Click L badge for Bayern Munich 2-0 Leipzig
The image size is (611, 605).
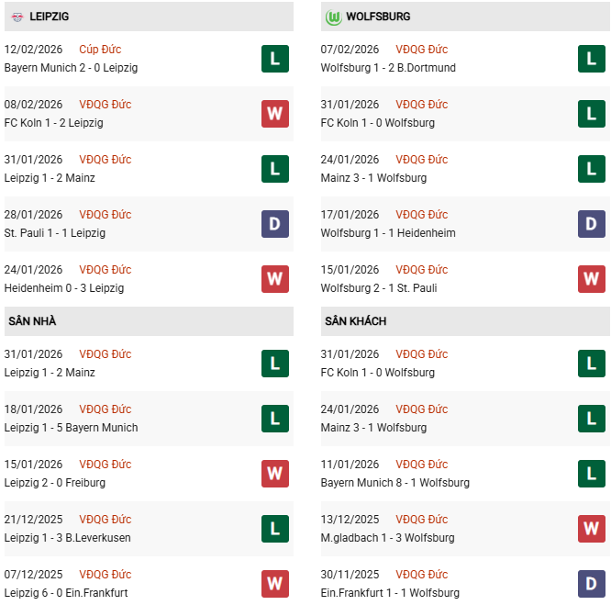point(274,59)
